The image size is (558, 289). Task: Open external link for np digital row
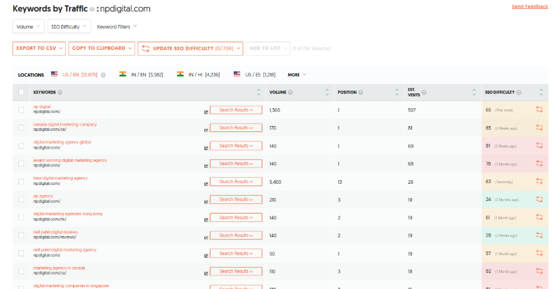(206, 112)
